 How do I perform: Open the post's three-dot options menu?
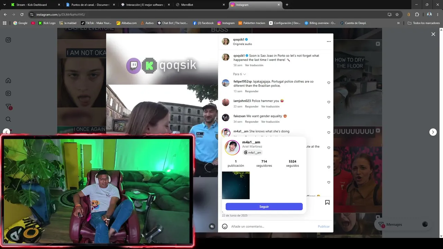coord(329,41)
